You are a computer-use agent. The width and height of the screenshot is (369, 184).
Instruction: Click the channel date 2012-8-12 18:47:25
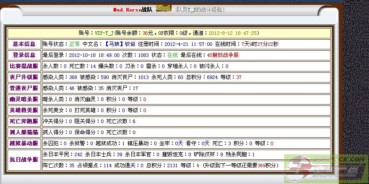(233, 33)
